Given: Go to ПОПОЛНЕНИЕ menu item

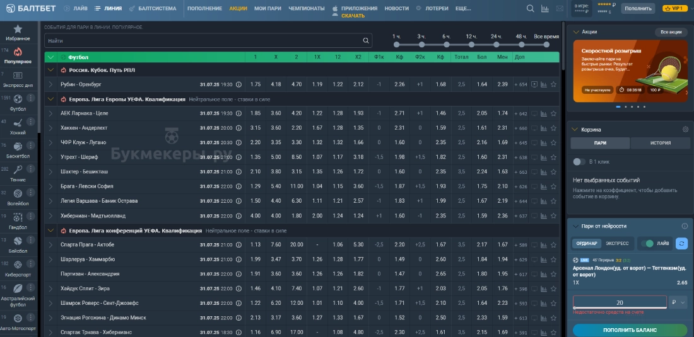Looking at the screenshot, I should (204, 8).
